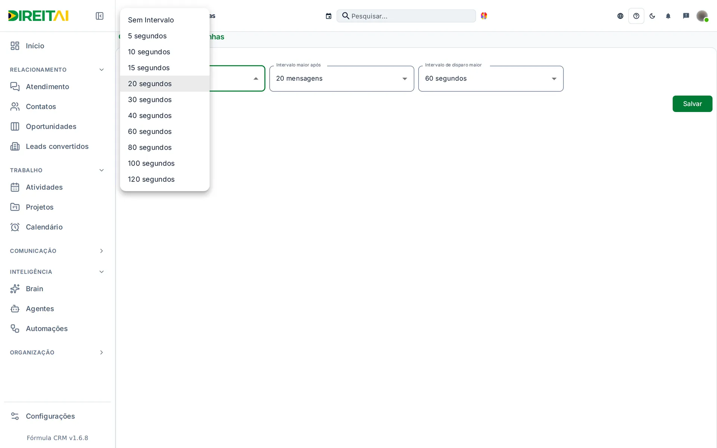
Task: Open the calendar icon next to search
Action: pos(329,16)
